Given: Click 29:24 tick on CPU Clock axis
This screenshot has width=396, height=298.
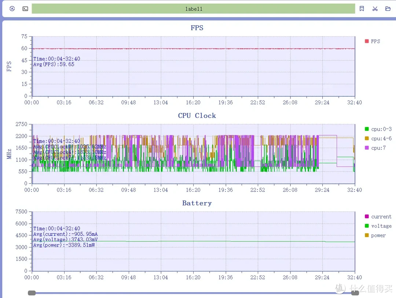Looking at the screenshot, I should coord(322,190).
